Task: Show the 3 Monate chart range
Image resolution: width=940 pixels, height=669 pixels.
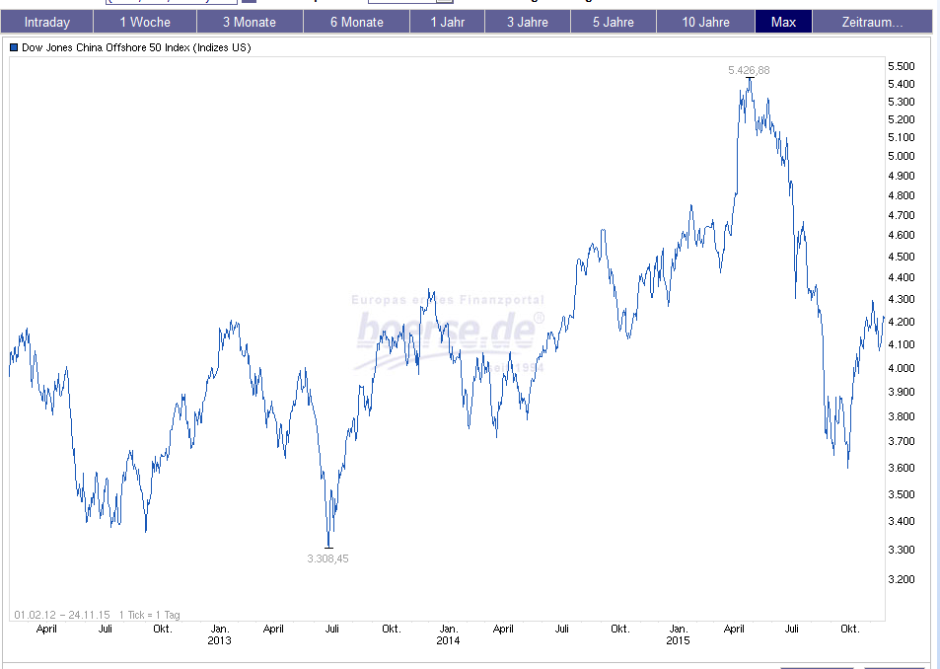Action: click(x=250, y=22)
